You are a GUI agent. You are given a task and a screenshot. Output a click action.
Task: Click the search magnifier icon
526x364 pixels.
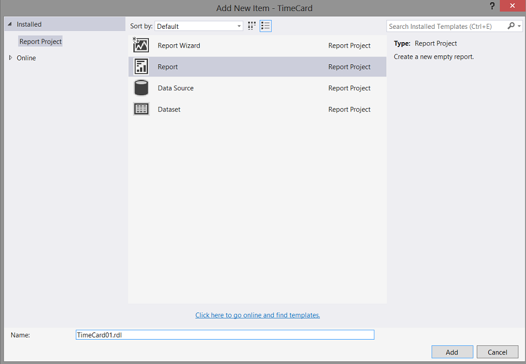coord(511,26)
